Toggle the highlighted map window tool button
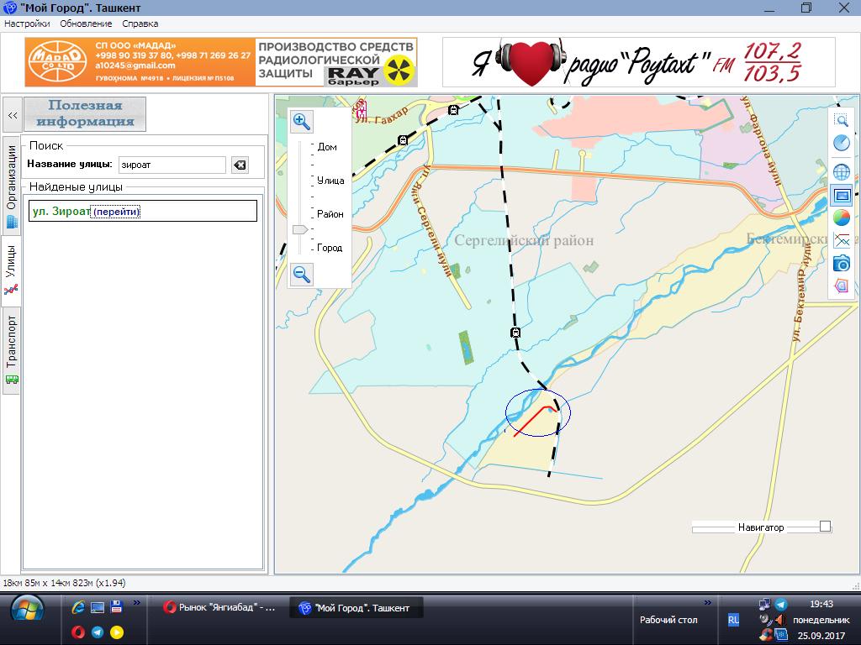The image size is (861, 645). (x=841, y=196)
